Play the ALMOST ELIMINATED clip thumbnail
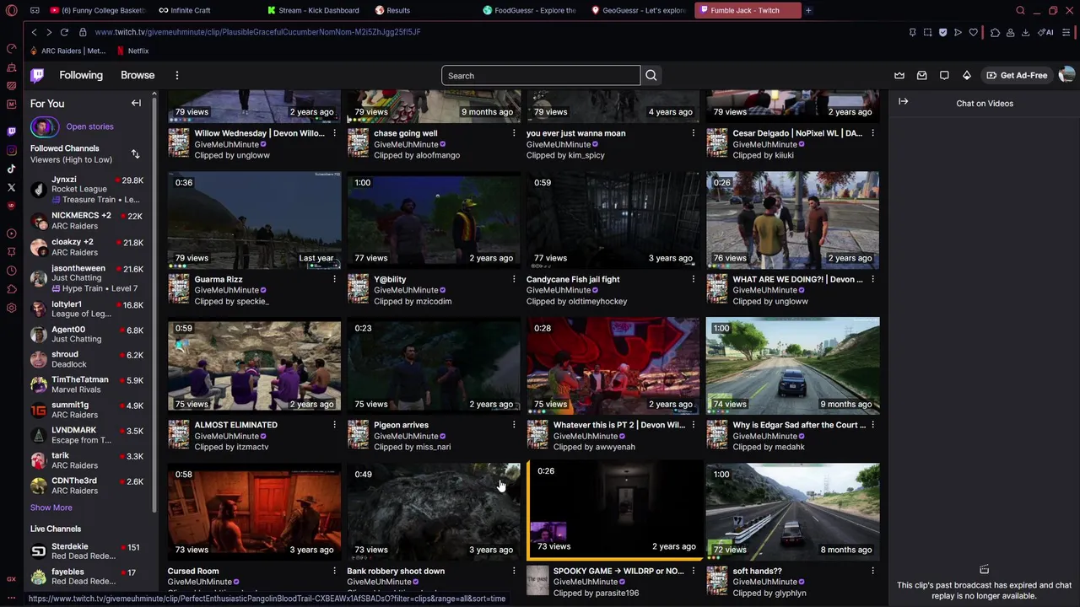This screenshot has width=1080, height=607. [254, 366]
